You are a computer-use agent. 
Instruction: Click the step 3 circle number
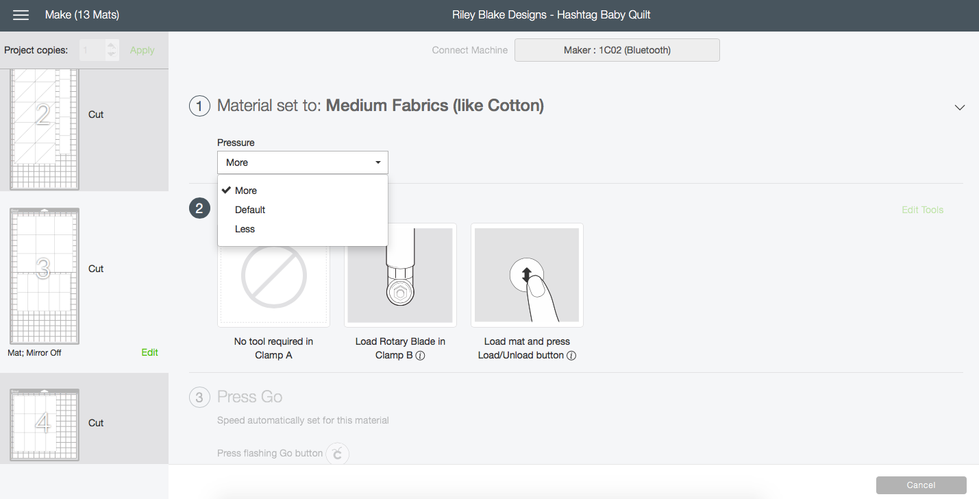coord(199,397)
